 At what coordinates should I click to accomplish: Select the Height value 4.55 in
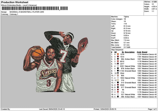(x=154, y=7)
